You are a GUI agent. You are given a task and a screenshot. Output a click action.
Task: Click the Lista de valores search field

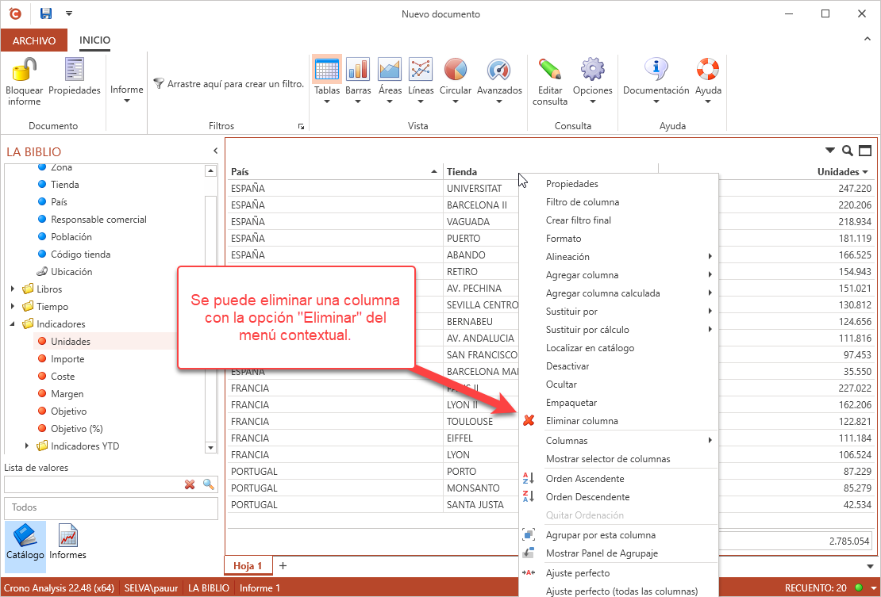tap(91, 484)
